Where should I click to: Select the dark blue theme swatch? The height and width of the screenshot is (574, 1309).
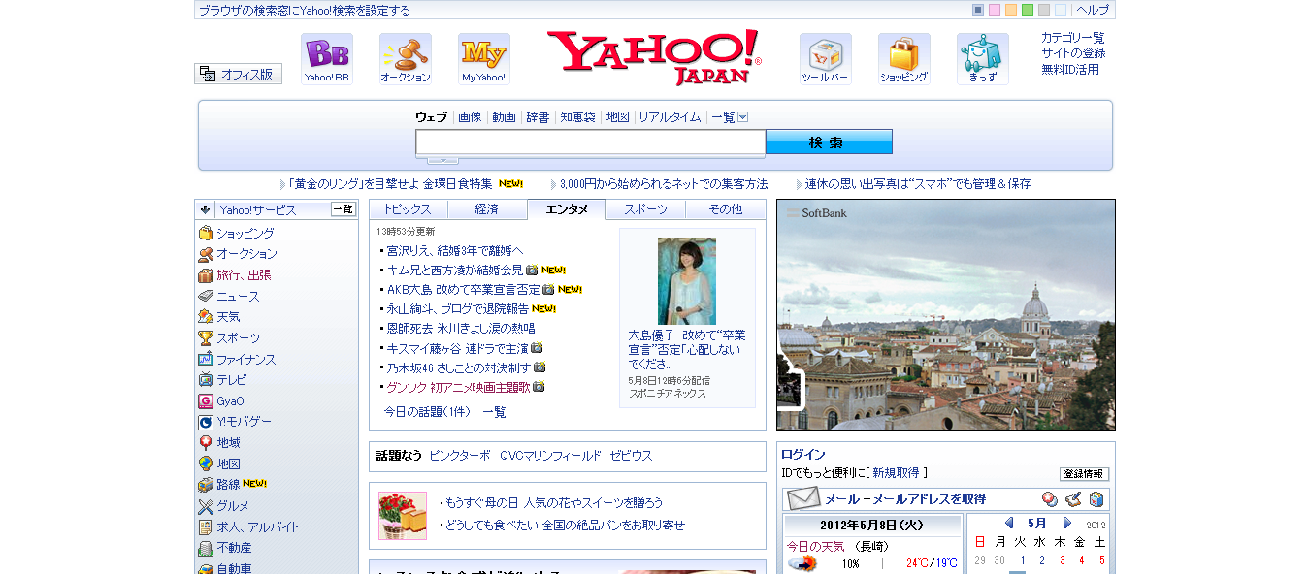coord(978,10)
